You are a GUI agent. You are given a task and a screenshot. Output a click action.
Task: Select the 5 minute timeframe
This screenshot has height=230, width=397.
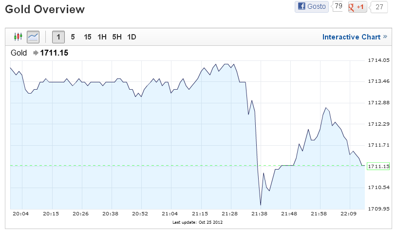(x=73, y=37)
